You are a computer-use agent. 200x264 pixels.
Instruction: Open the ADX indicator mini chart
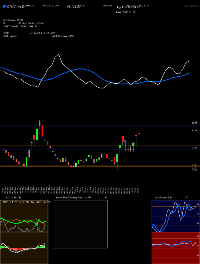[x=24, y=216]
